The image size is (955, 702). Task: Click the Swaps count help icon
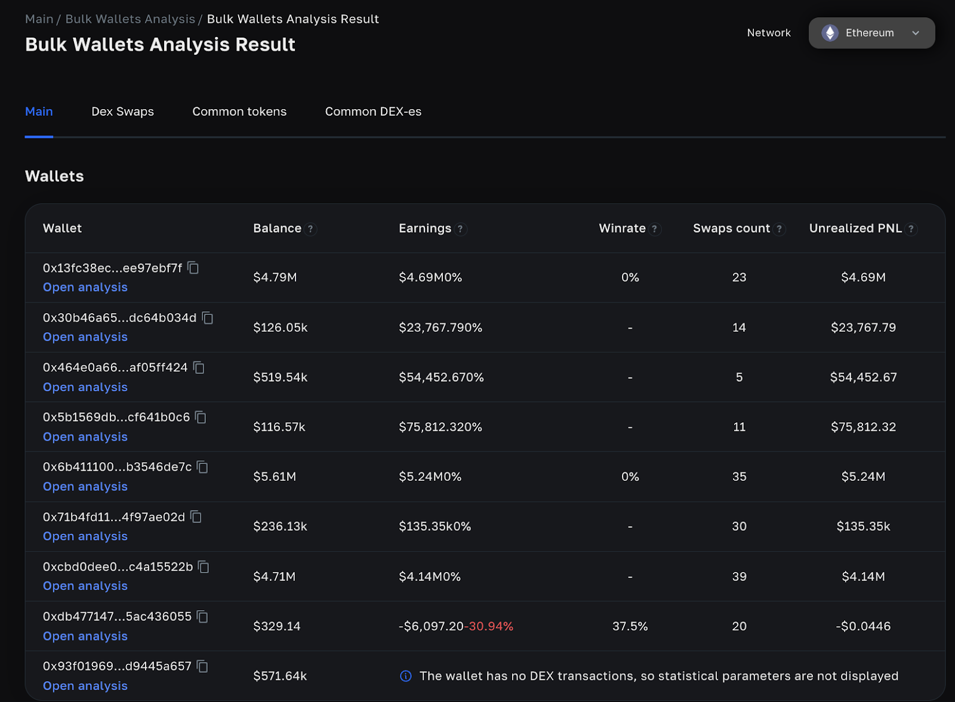click(x=779, y=229)
